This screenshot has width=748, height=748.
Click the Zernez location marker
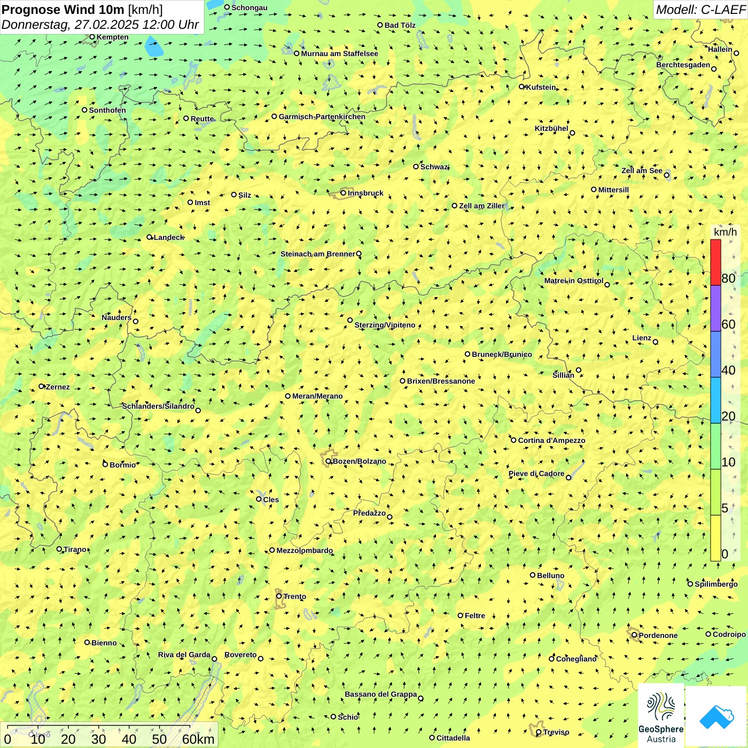tap(41, 386)
